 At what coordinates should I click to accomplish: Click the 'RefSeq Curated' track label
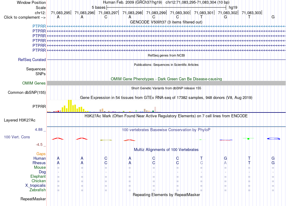coord(32,60)
